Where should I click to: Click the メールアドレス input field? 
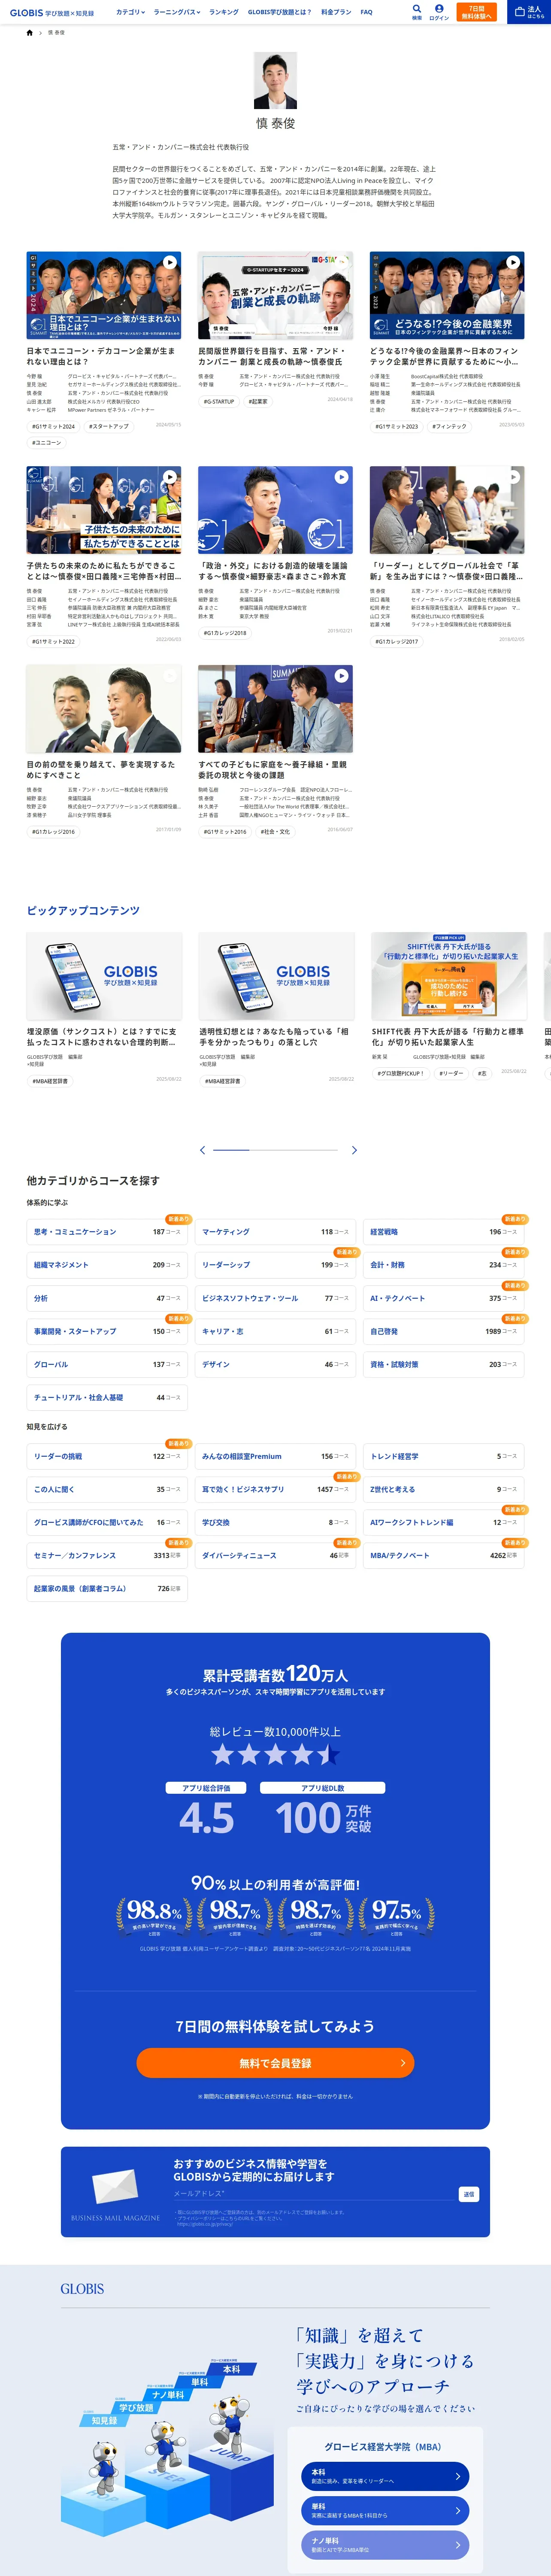coord(314,2194)
